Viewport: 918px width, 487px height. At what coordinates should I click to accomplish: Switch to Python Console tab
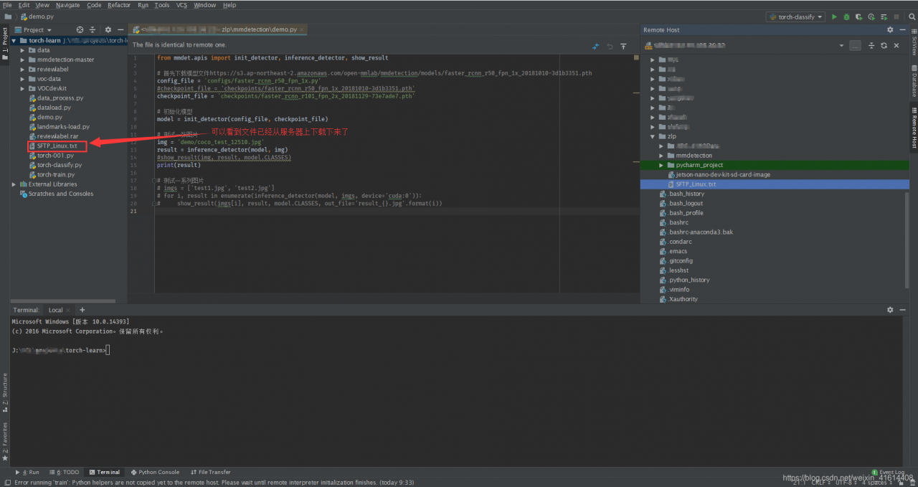pyautogui.click(x=155, y=472)
